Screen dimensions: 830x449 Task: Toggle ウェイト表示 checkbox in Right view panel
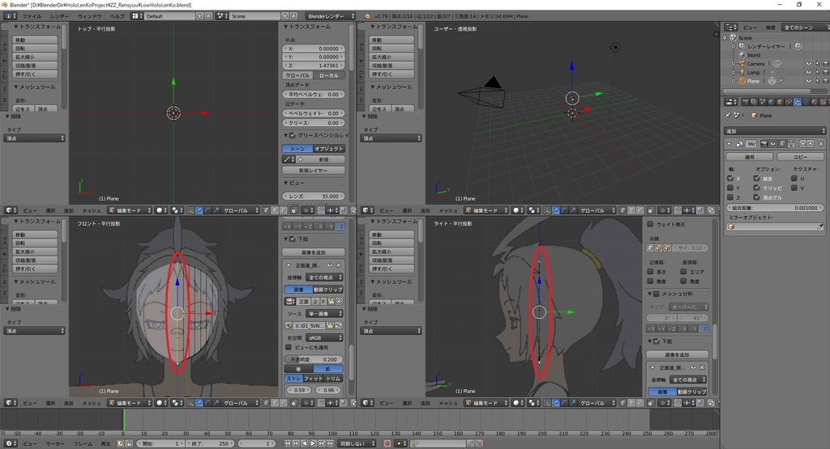click(x=651, y=224)
